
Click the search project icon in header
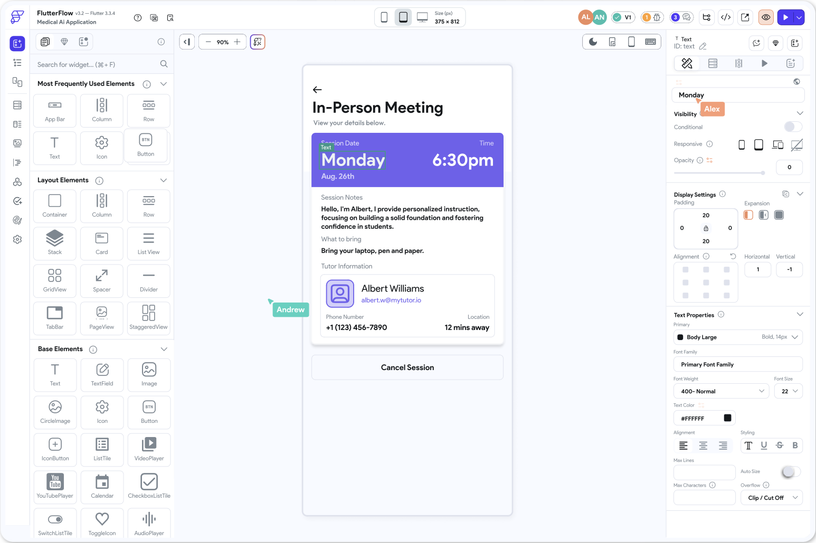point(170,18)
